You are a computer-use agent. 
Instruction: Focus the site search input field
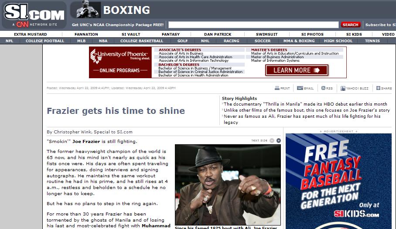point(253,25)
